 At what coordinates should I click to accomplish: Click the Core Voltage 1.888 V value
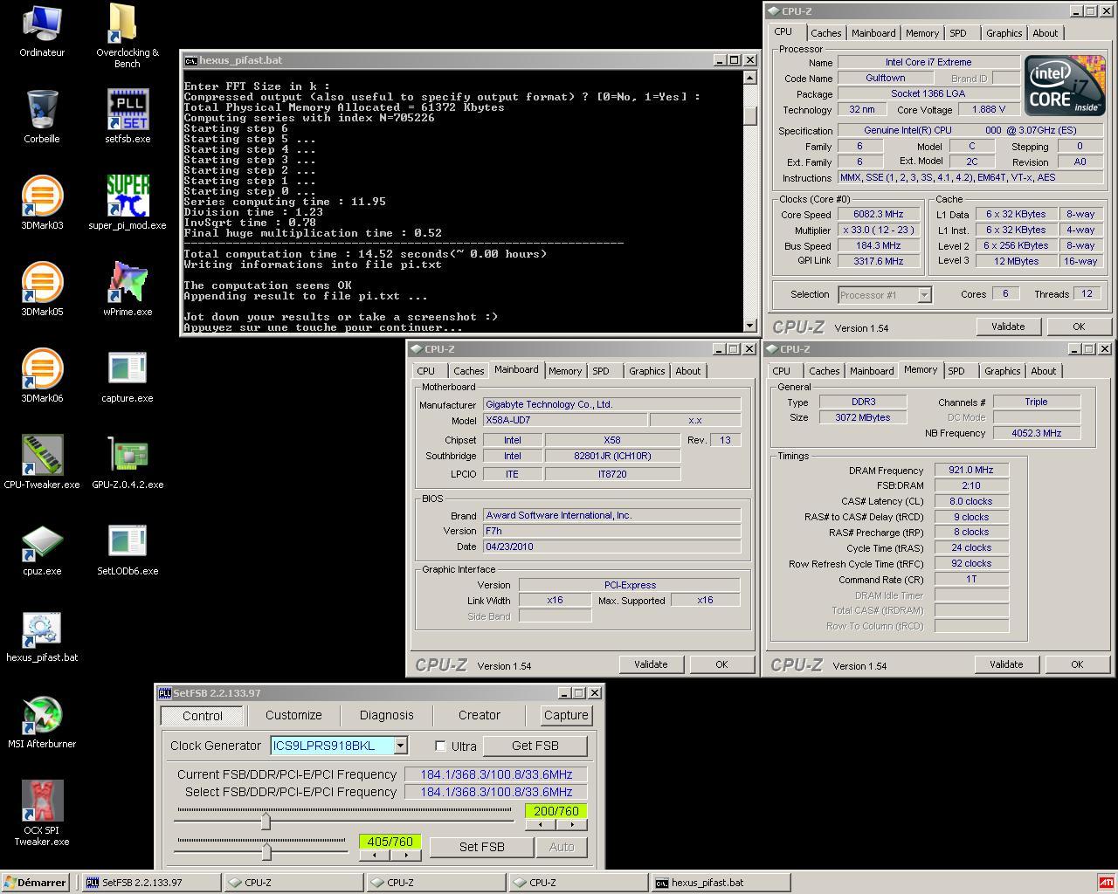[988, 109]
